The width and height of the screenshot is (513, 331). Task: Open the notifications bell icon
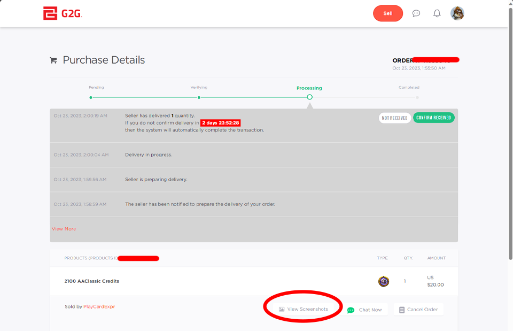pyautogui.click(x=437, y=13)
